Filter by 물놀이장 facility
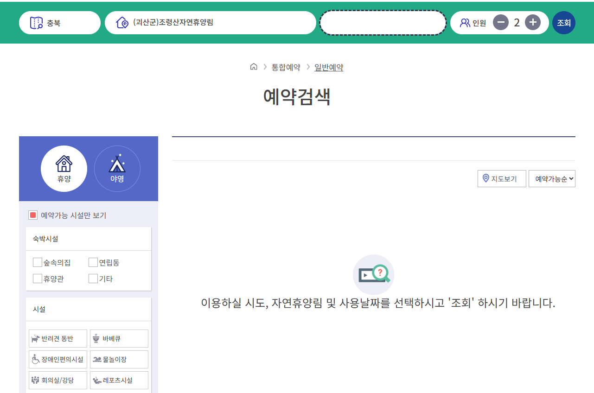The image size is (594, 393). click(x=119, y=359)
